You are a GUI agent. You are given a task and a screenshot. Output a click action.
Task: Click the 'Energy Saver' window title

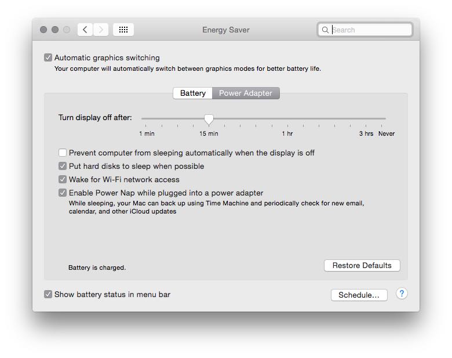click(226, 30)
